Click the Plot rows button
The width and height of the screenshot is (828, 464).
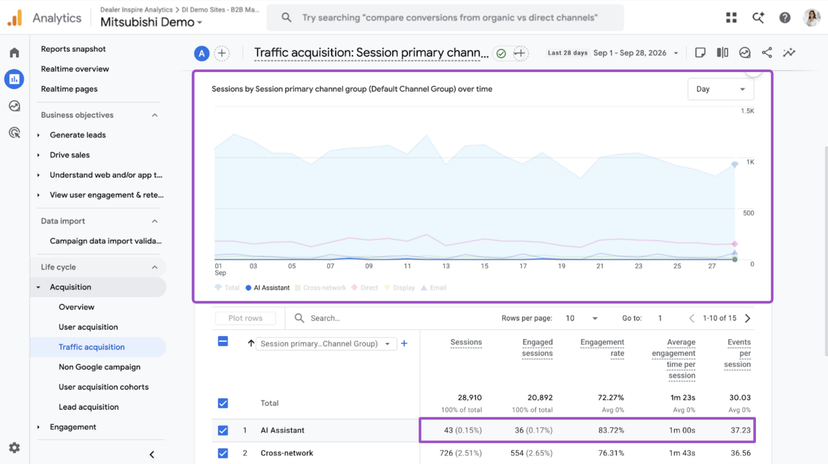(245, 318)
